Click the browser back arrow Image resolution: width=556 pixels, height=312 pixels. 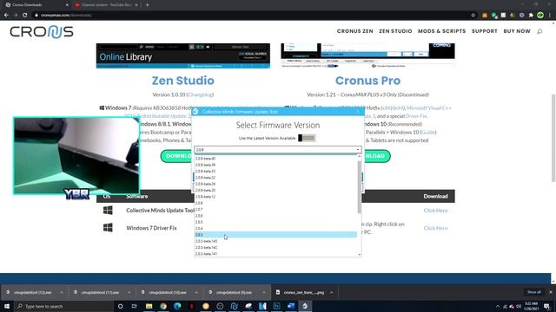[6, 16]
